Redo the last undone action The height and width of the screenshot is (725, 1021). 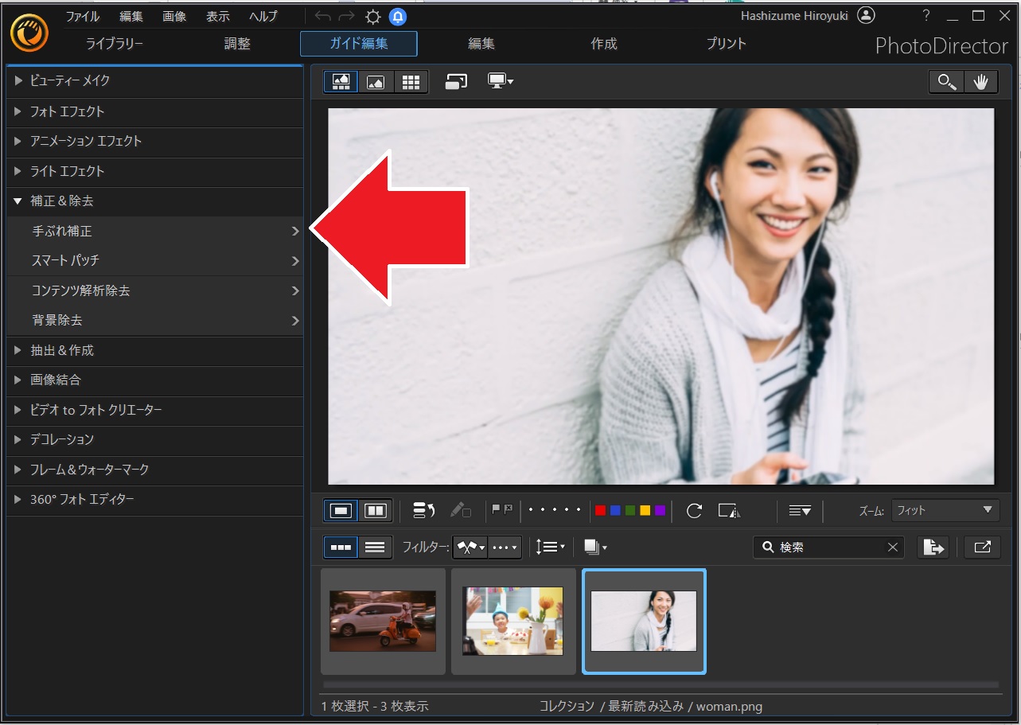click(347, 17)
